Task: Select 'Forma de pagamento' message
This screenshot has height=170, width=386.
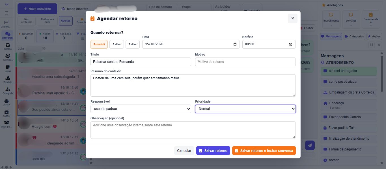Action: (349, 150)
